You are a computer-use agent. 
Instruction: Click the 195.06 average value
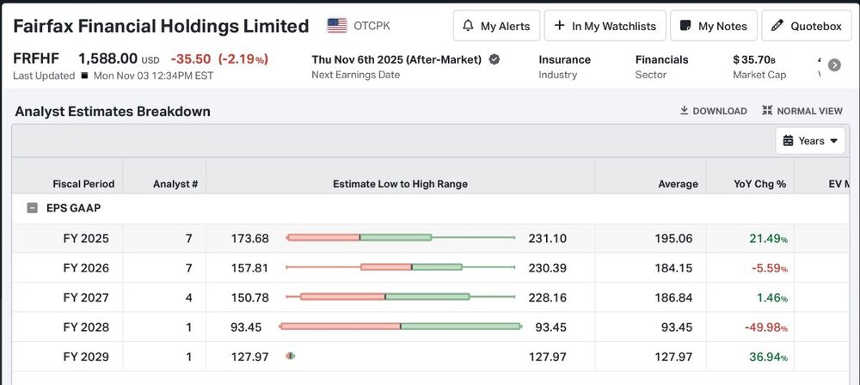(x=673, y=239)
